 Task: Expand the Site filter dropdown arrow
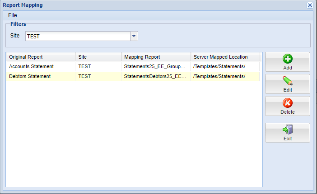click(x=134, y=36)
